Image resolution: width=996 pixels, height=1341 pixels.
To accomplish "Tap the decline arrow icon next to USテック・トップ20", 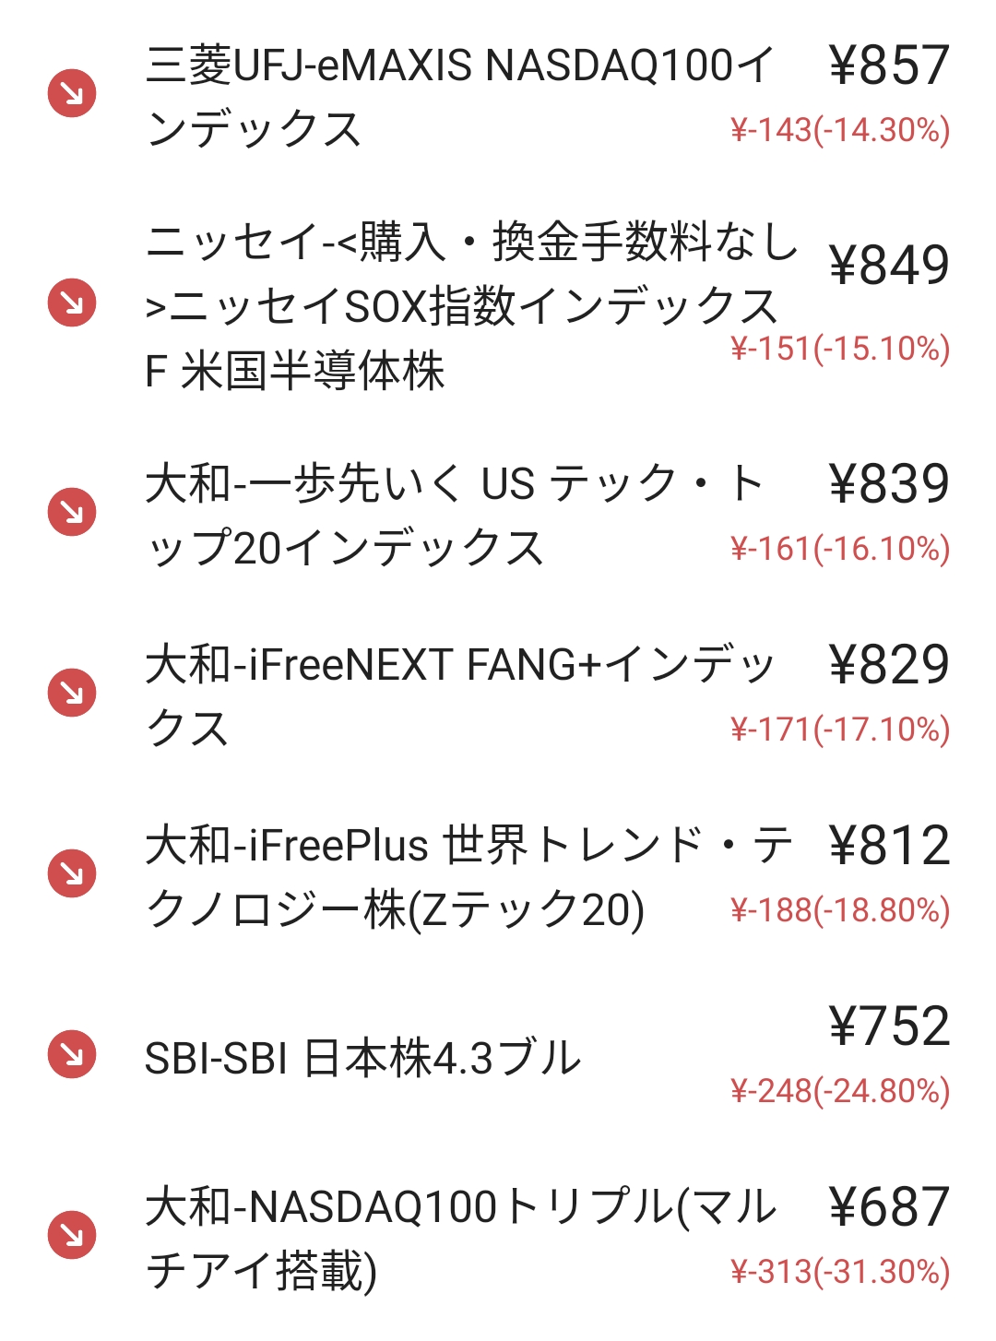I will pyautogui.click(x=72, y=511).
